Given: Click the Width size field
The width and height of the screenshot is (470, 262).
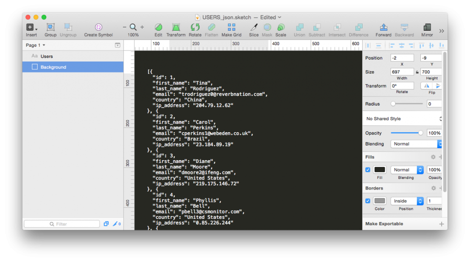Looking at the screenshot, I should click(402, 72).
